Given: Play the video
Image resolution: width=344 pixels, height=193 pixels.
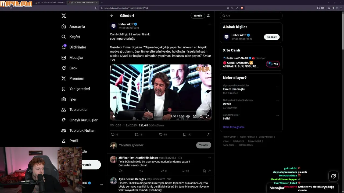Looking at the screenshot, I should click(114, 116).
